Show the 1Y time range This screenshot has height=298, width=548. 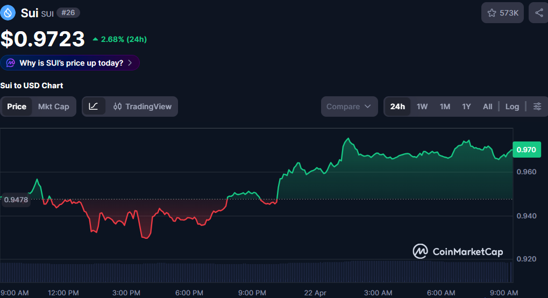[x=466, y=107]
